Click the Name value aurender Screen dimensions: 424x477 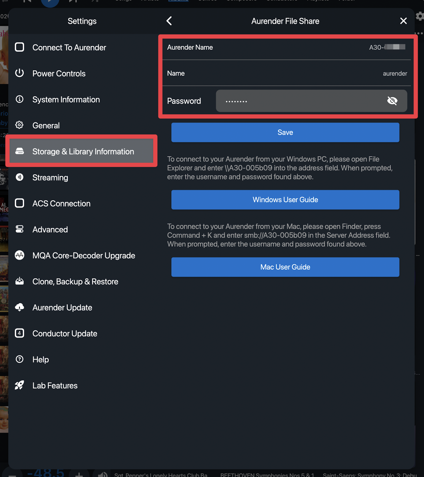pos(395,74)
